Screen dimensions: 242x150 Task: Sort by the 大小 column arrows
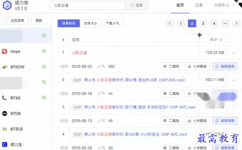click(x=221, y=39)
